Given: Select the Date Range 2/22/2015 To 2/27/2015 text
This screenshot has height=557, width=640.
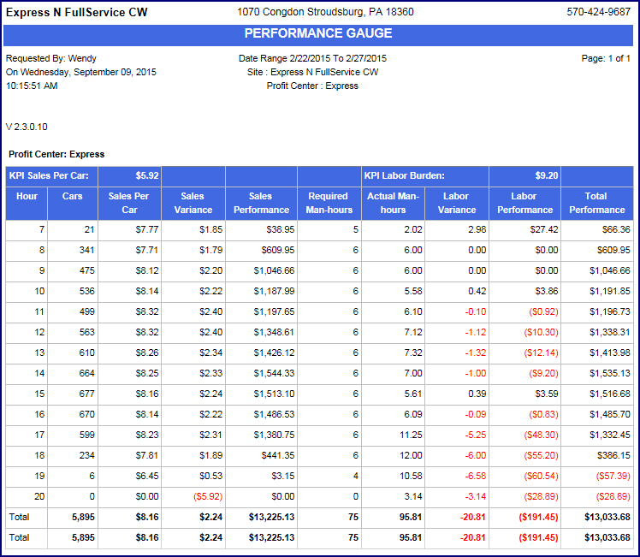Looking at the screenshot, I should (x=312, y=58).
